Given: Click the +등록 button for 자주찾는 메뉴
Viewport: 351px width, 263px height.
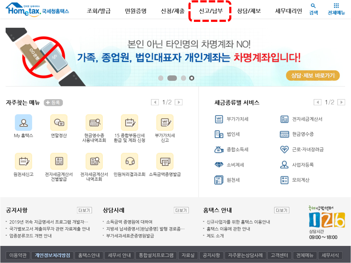Looking at the screenshot, I should pyautogui.click(x=53, y=102).
